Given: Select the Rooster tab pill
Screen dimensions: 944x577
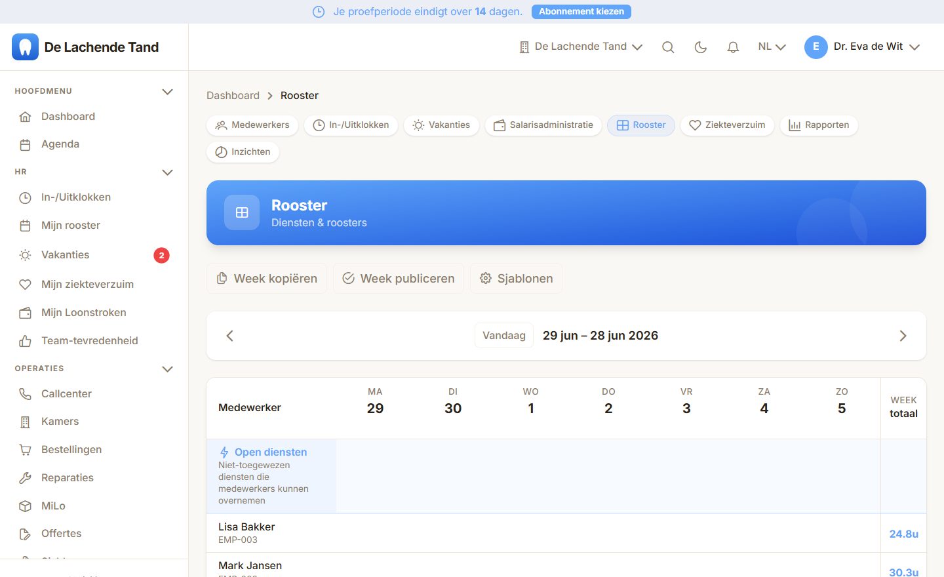Looking at the screenshot, I should click(x=641, y=125).
